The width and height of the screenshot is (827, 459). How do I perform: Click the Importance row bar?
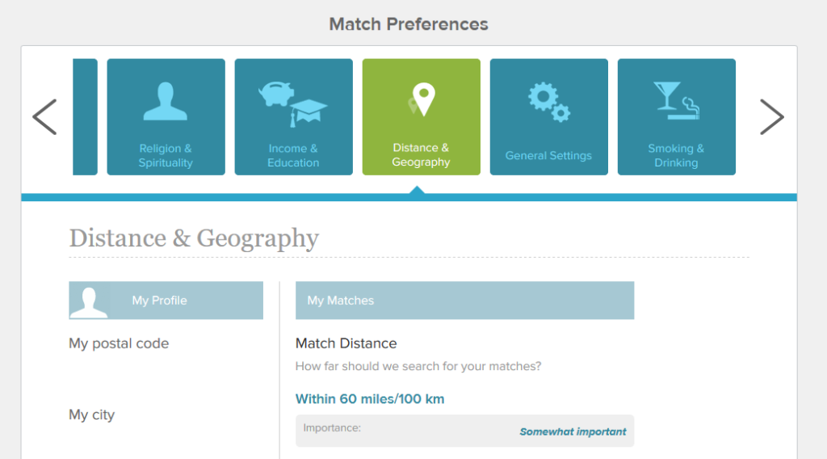point(464,431)
